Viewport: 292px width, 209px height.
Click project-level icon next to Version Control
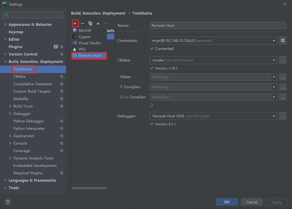pyautogui.click(x=62, y=54)
